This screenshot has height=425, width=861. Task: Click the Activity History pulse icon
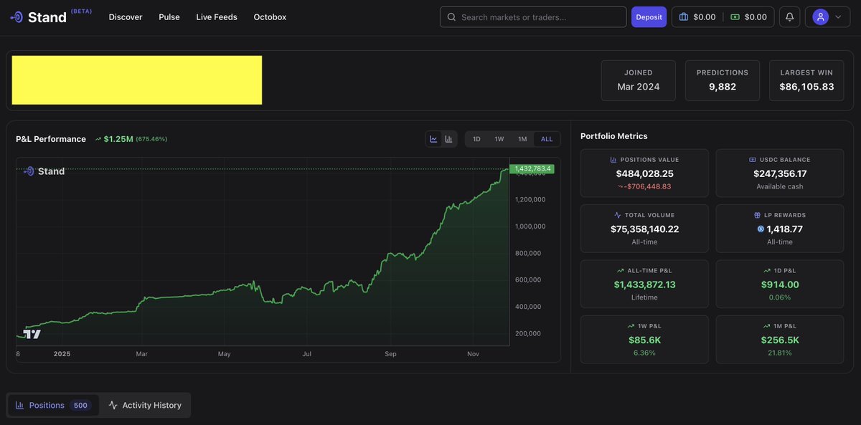[113, 405]
